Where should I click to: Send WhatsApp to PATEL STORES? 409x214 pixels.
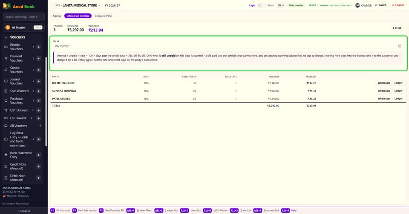pyautogui.click(x=384, y=99)
